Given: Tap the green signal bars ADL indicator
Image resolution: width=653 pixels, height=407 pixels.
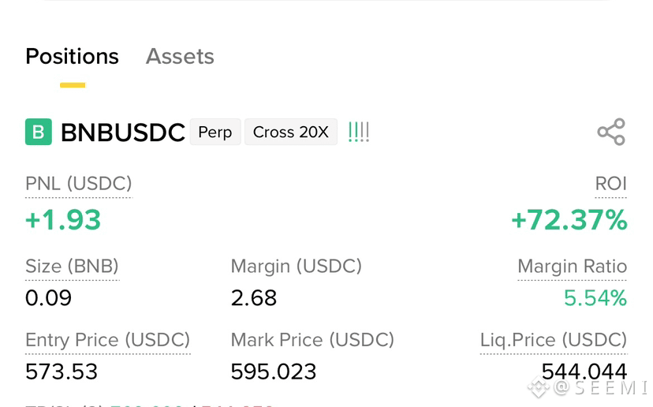Looking at the screenshot, I should coord(359,132).
